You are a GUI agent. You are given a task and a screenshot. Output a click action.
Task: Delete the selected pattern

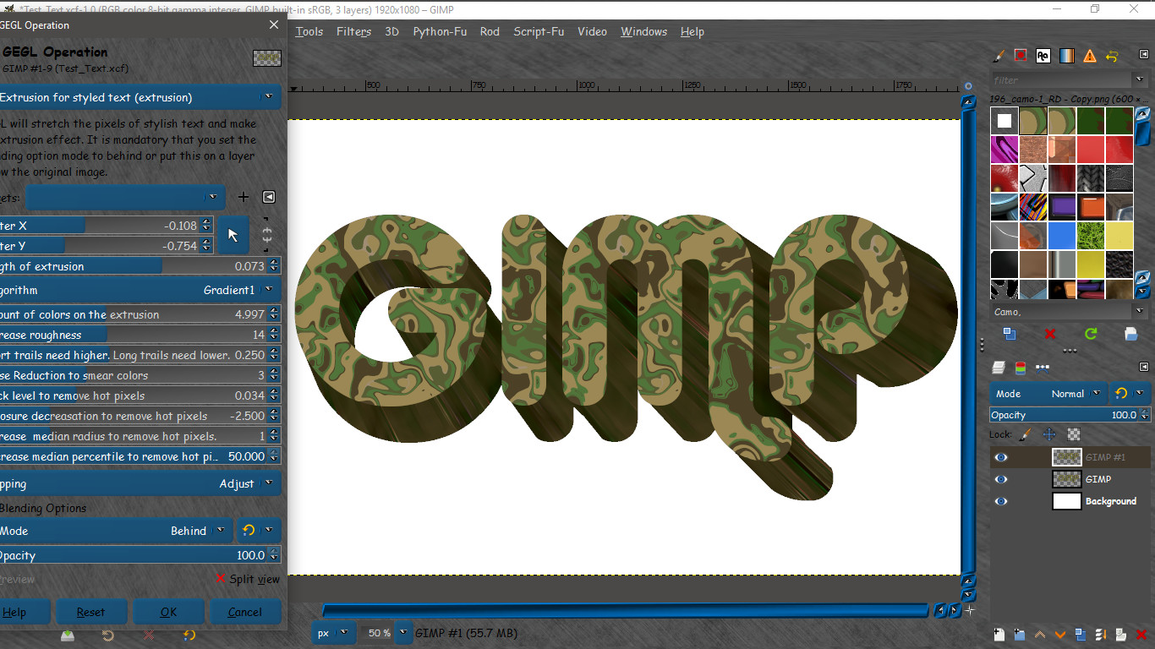pos(1050,334)
